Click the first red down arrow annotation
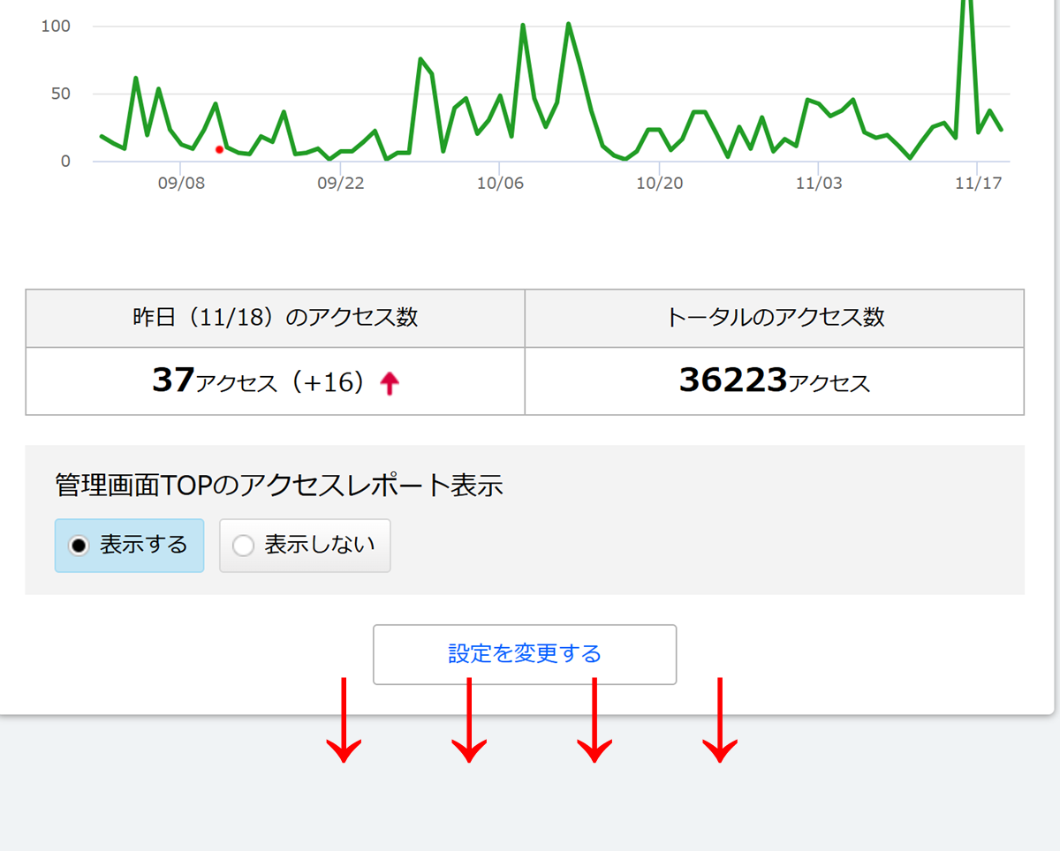1060x851 pixels. pyautogui.click(x=344, y=719)
